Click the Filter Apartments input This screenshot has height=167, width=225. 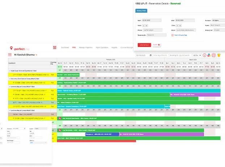point(160,55)
